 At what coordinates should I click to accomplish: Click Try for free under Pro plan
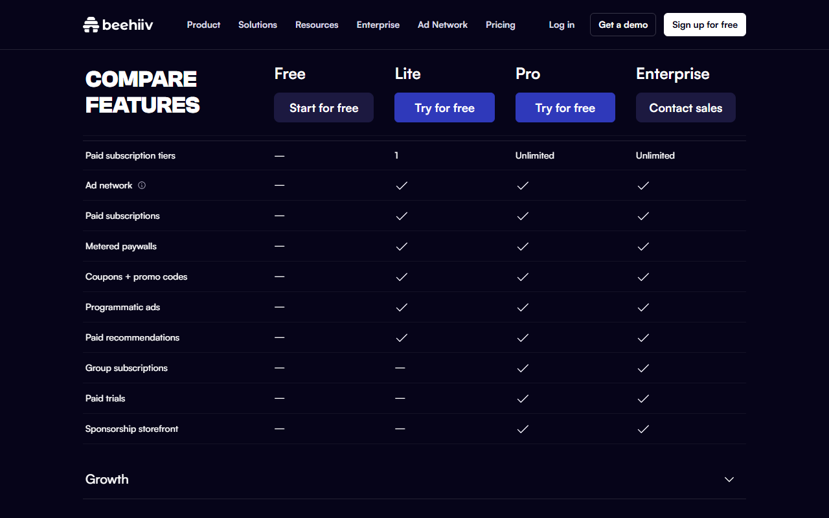point(565,107)
